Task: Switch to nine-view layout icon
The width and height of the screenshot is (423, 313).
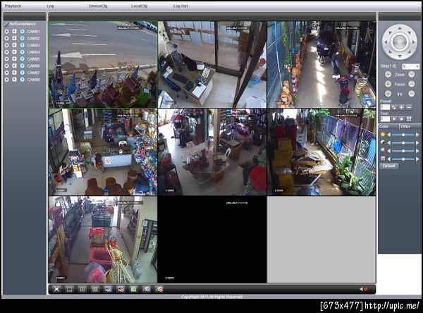Action: tap(95, 289)
